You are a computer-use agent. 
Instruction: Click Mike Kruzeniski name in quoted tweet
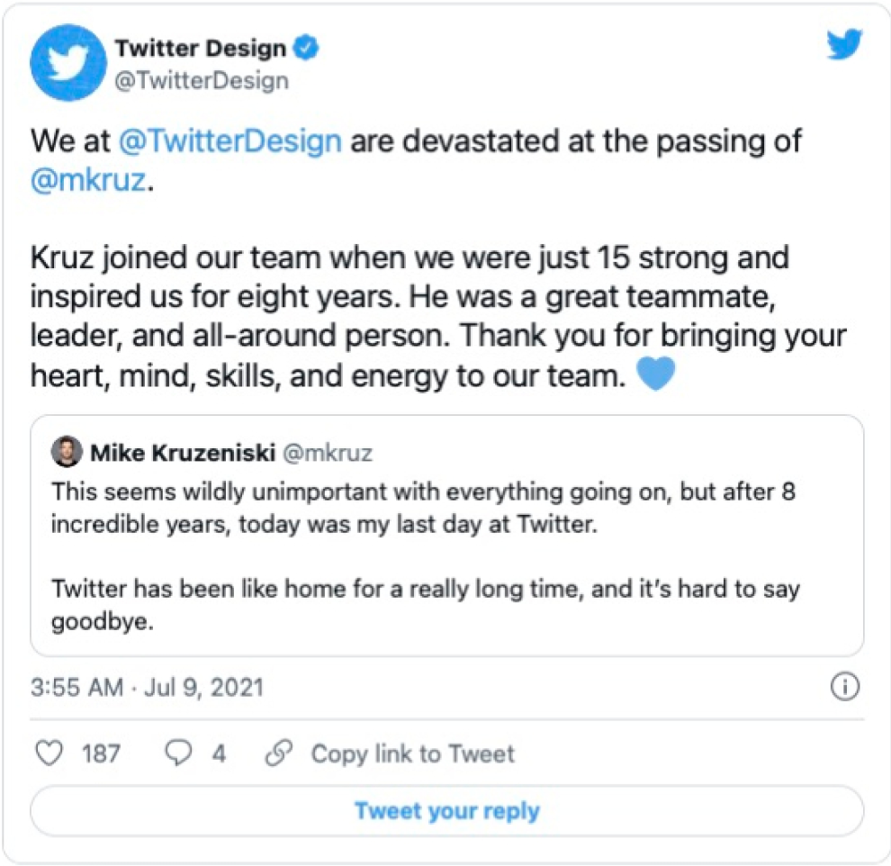click(183, 452)
